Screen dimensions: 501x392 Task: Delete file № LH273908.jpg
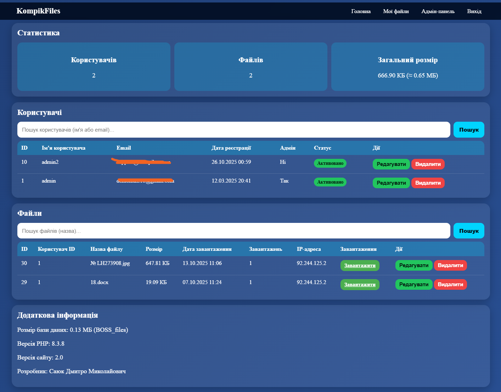[x=450, y=265]
